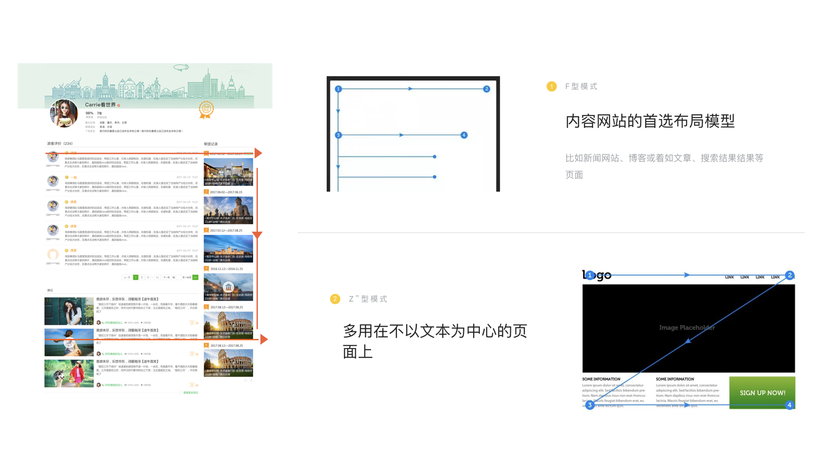
Task: Click the yellow number 1 beside F型模式
Action: pos(551,86)
